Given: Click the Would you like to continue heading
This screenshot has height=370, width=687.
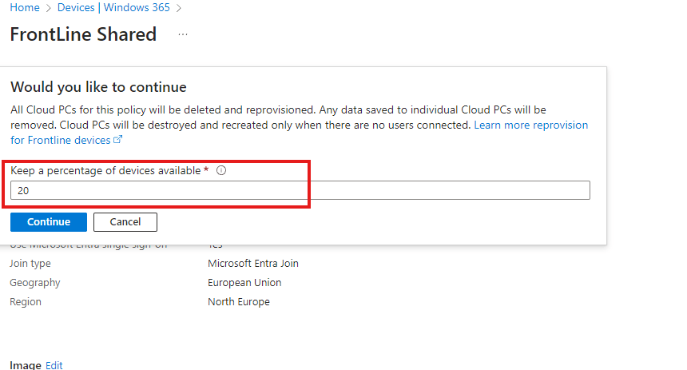Looking at the screenshot, I should pos(98,87).
